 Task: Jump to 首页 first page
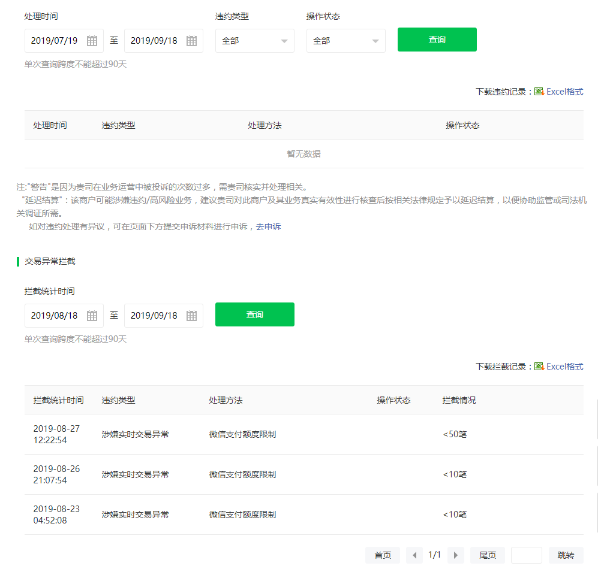point(383,555)
